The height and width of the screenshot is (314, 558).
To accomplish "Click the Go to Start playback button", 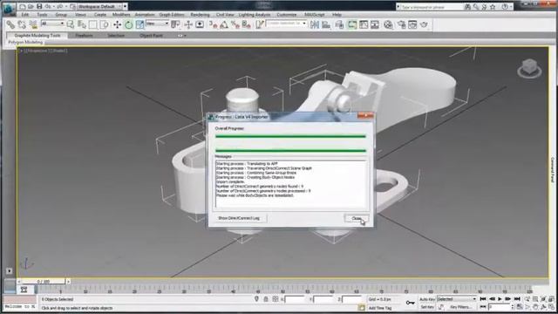I will point(483,299).
